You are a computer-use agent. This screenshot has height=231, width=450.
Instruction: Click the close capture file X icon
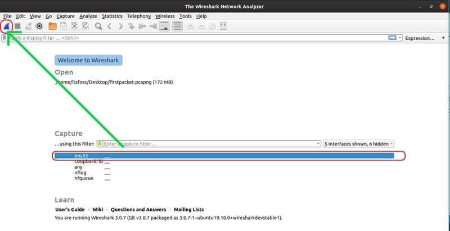[75, 26]
